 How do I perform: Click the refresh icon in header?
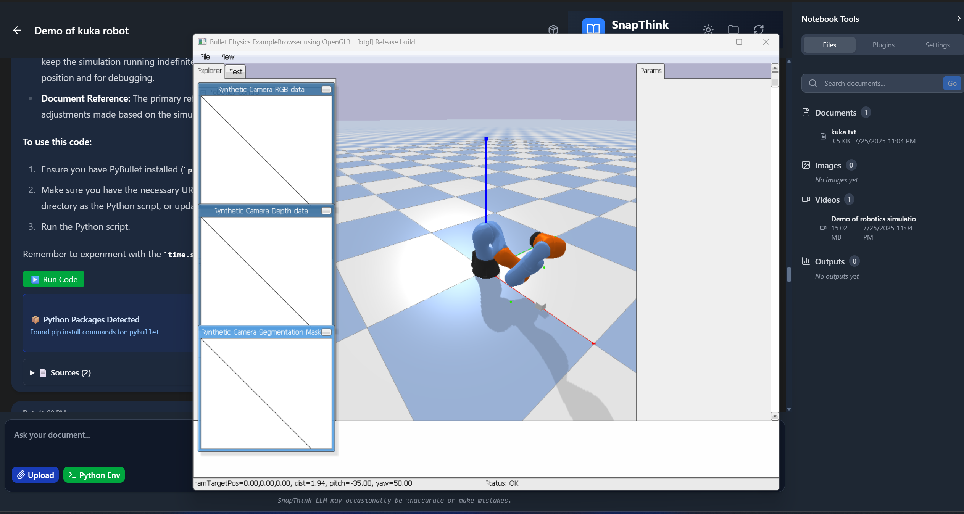(758, 29)
